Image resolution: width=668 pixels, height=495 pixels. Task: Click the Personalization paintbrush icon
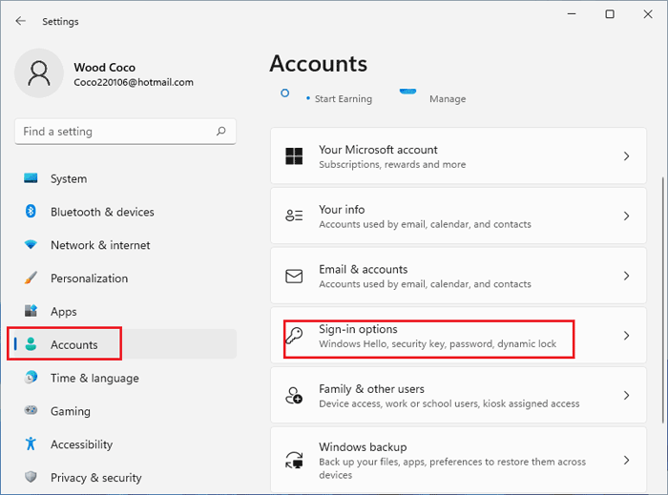point(31,278)
